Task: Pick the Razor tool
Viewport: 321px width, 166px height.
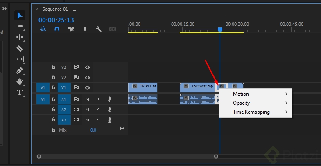Action: tap(20, 48)
